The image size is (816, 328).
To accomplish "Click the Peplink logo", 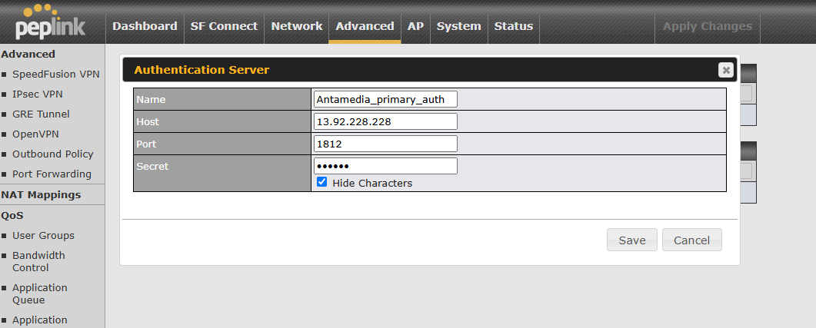I will click(50, 22).
